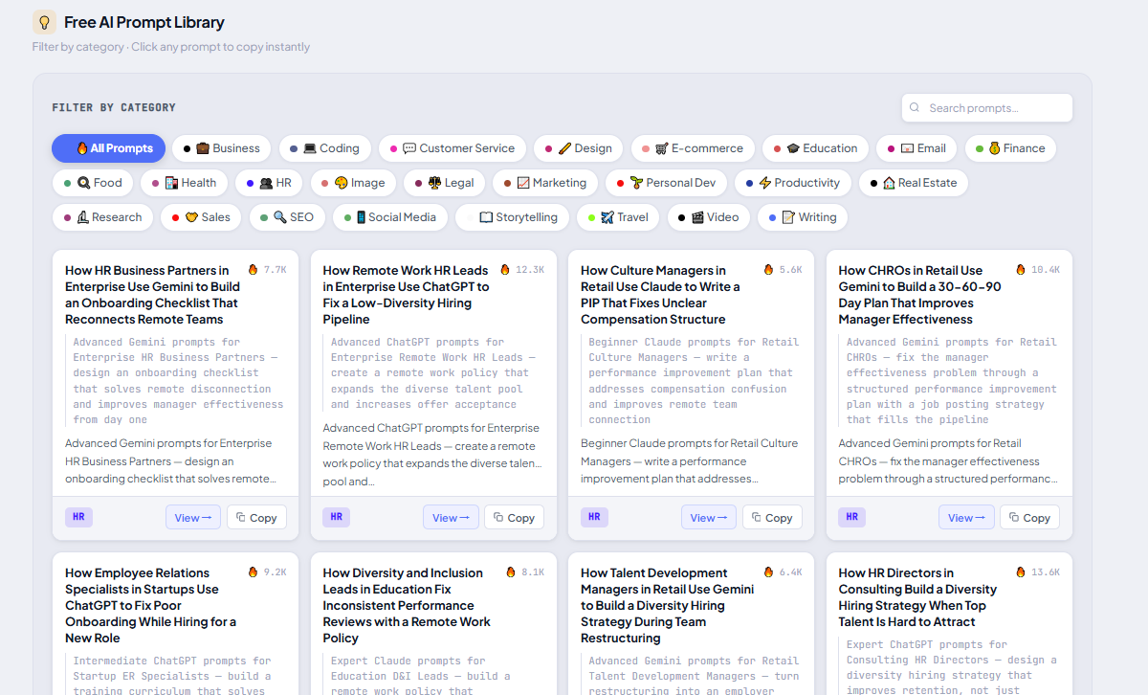
Task: Click flame icon beside 7.7K count
Action: pyautogui.click(x=253, y=270)
